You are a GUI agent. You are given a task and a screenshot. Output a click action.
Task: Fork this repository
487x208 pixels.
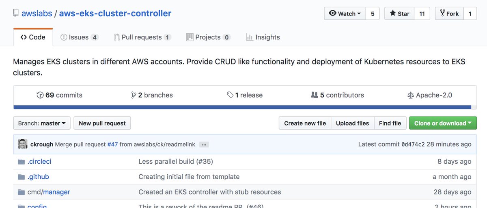coord(449,13)
